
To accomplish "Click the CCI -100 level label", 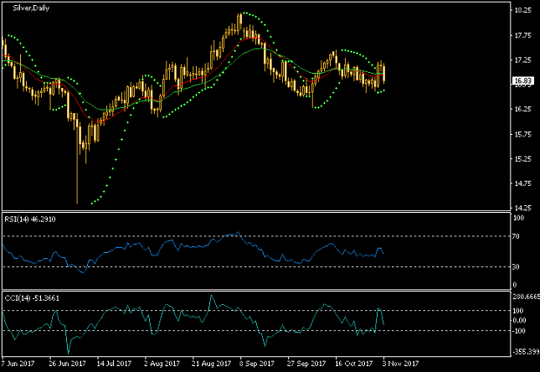I will pyautogui.click(x=519, y=331).
